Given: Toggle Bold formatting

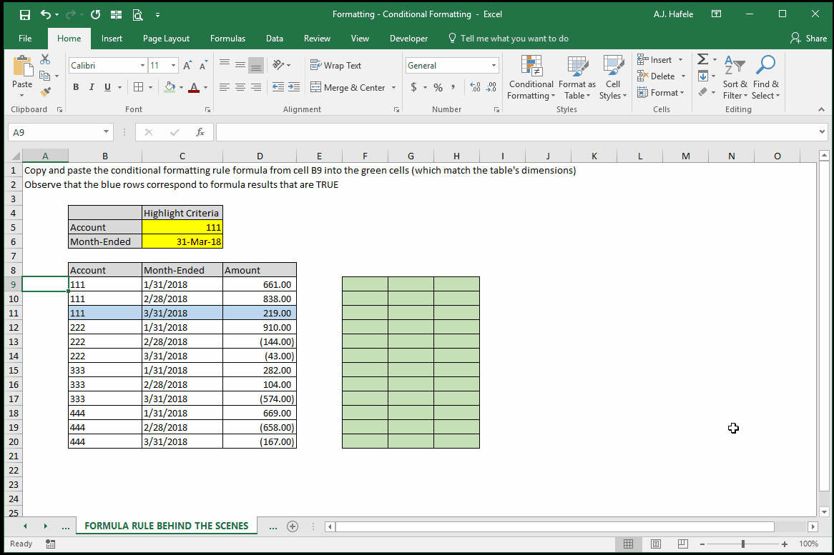Looking at the screenshot, I should (x=76, y=87).
